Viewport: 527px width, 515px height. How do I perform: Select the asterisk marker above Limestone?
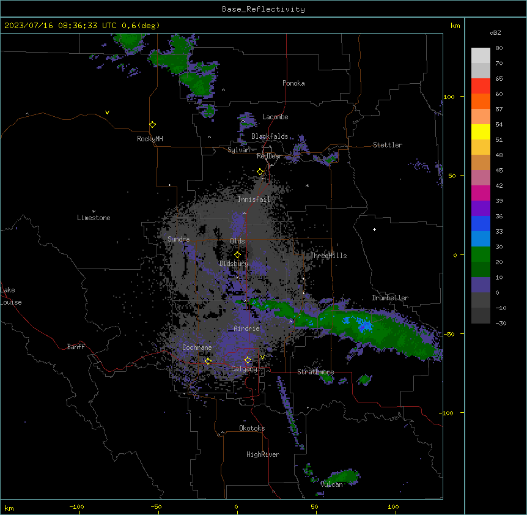[x=94, y=212]
